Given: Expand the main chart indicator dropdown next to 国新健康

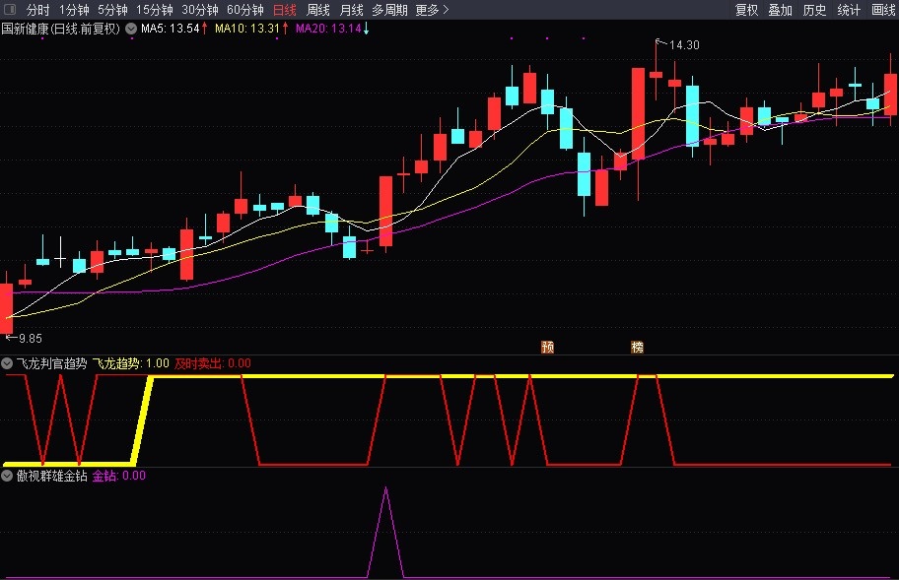Looking at the screenshot, I should 131,28.
